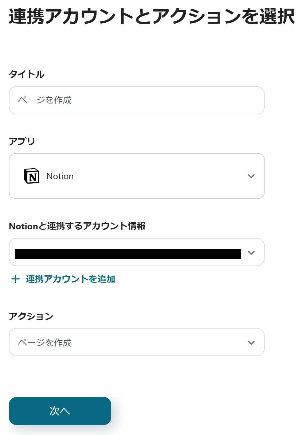The width and height of the screenshot is (303, 435).
Task: Click the blacked-out linked account name
Action: tap(128, 254)
